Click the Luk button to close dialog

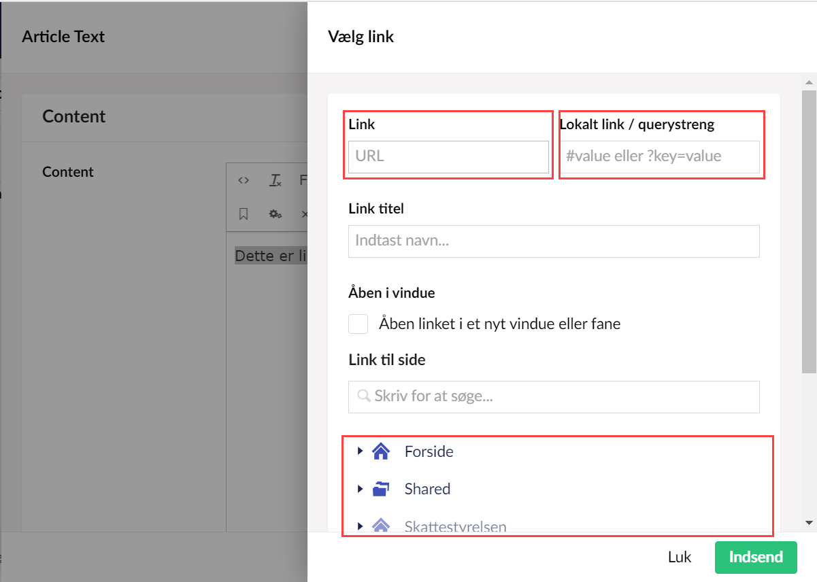tap(679, 558)
